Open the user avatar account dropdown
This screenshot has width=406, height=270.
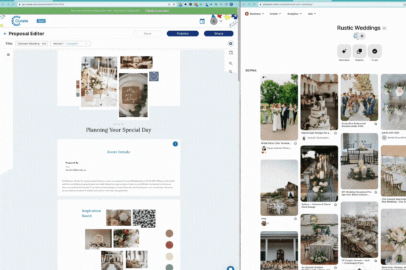click(x=215, y=21)
